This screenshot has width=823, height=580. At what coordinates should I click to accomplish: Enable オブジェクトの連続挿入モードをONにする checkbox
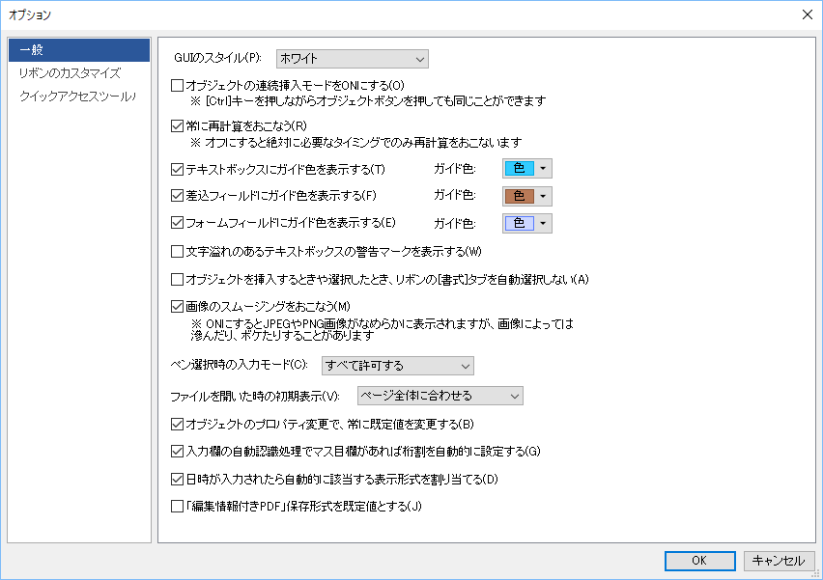tap(178, 86)
